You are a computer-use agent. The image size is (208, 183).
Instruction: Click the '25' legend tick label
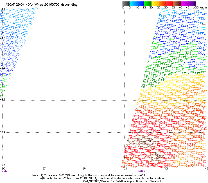point(159,8)
